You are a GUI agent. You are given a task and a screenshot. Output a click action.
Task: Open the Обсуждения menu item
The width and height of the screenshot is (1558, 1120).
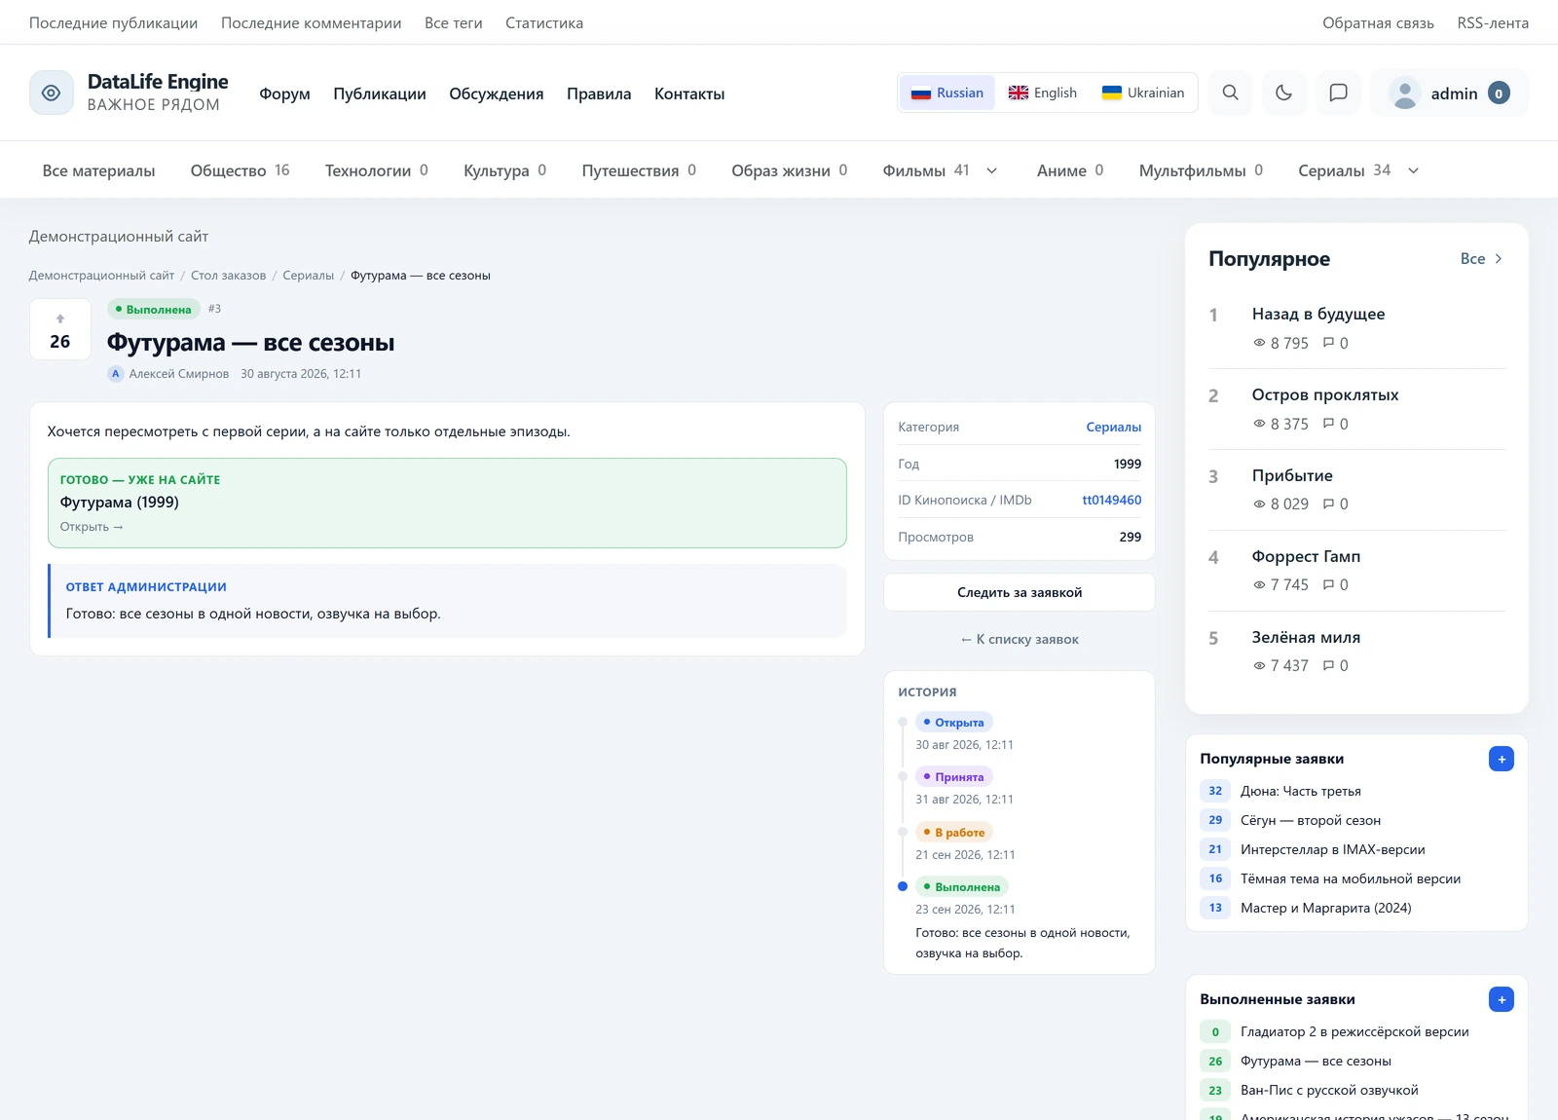click(497, 93)
